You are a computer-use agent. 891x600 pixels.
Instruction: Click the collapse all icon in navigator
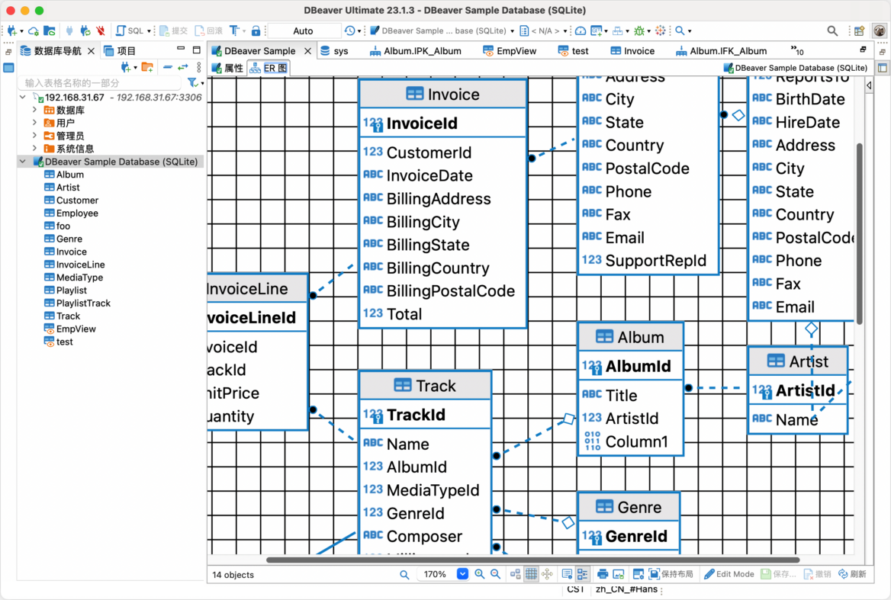168,68
